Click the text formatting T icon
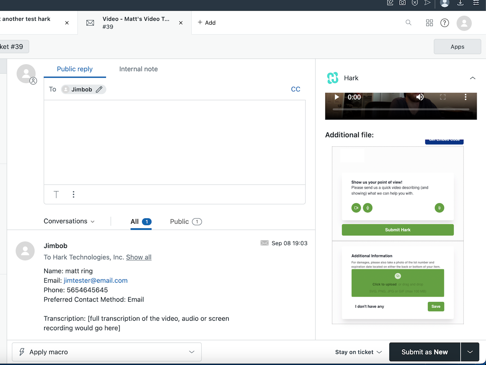 click(56, 194)
